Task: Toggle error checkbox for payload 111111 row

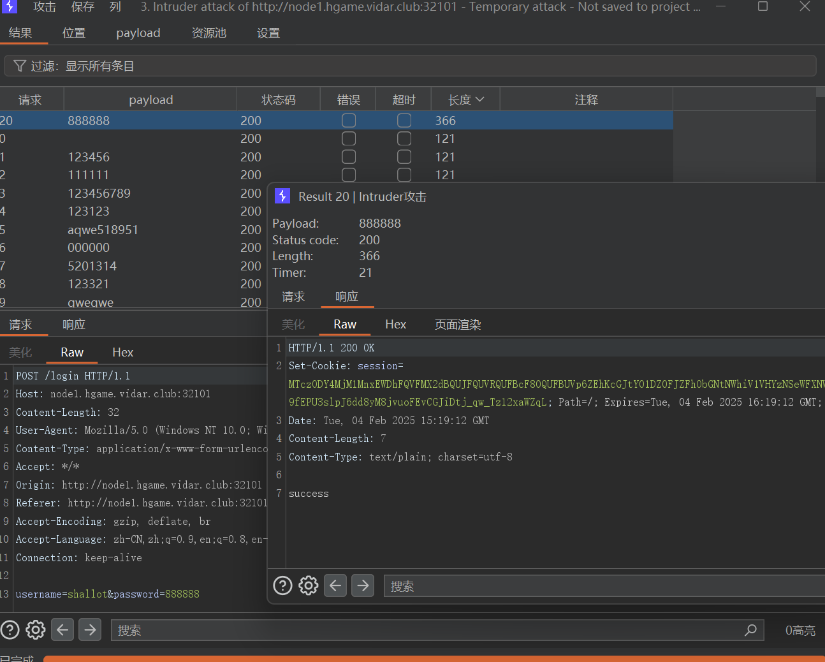Action: pos(349,175)
